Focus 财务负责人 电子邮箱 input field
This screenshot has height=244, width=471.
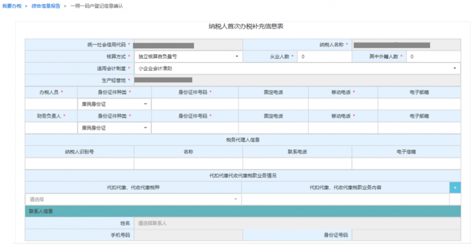coord(419,128)
